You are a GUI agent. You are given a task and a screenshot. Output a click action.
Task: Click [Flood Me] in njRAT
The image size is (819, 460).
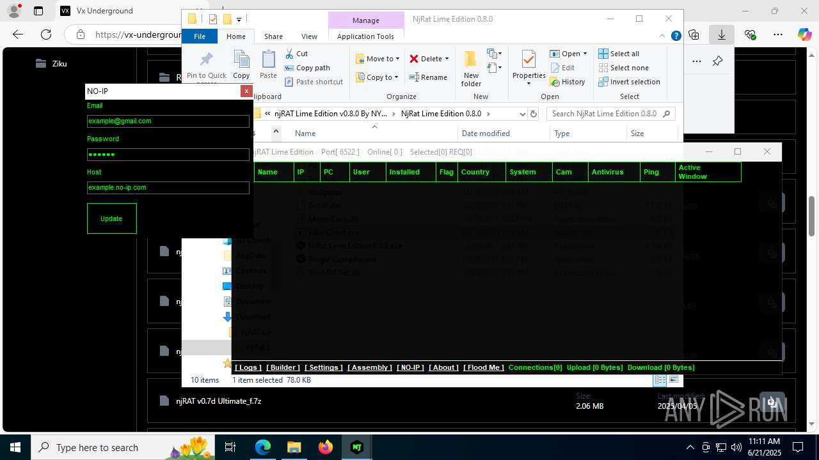click(x=484, y=367)
